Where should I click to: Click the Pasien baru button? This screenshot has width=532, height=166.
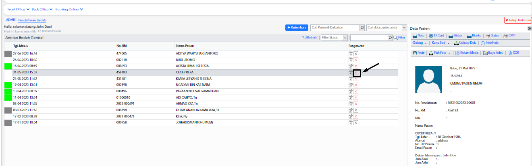(297, 28)
